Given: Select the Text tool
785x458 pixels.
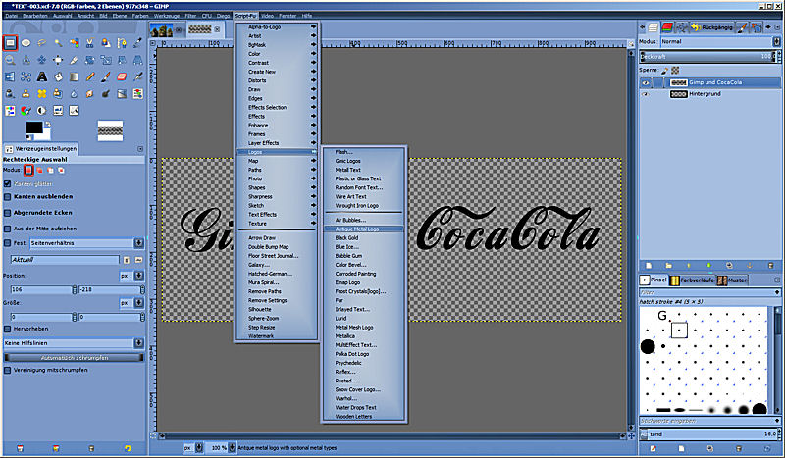Looking at the screenshot, I should [x=42, y=76].
